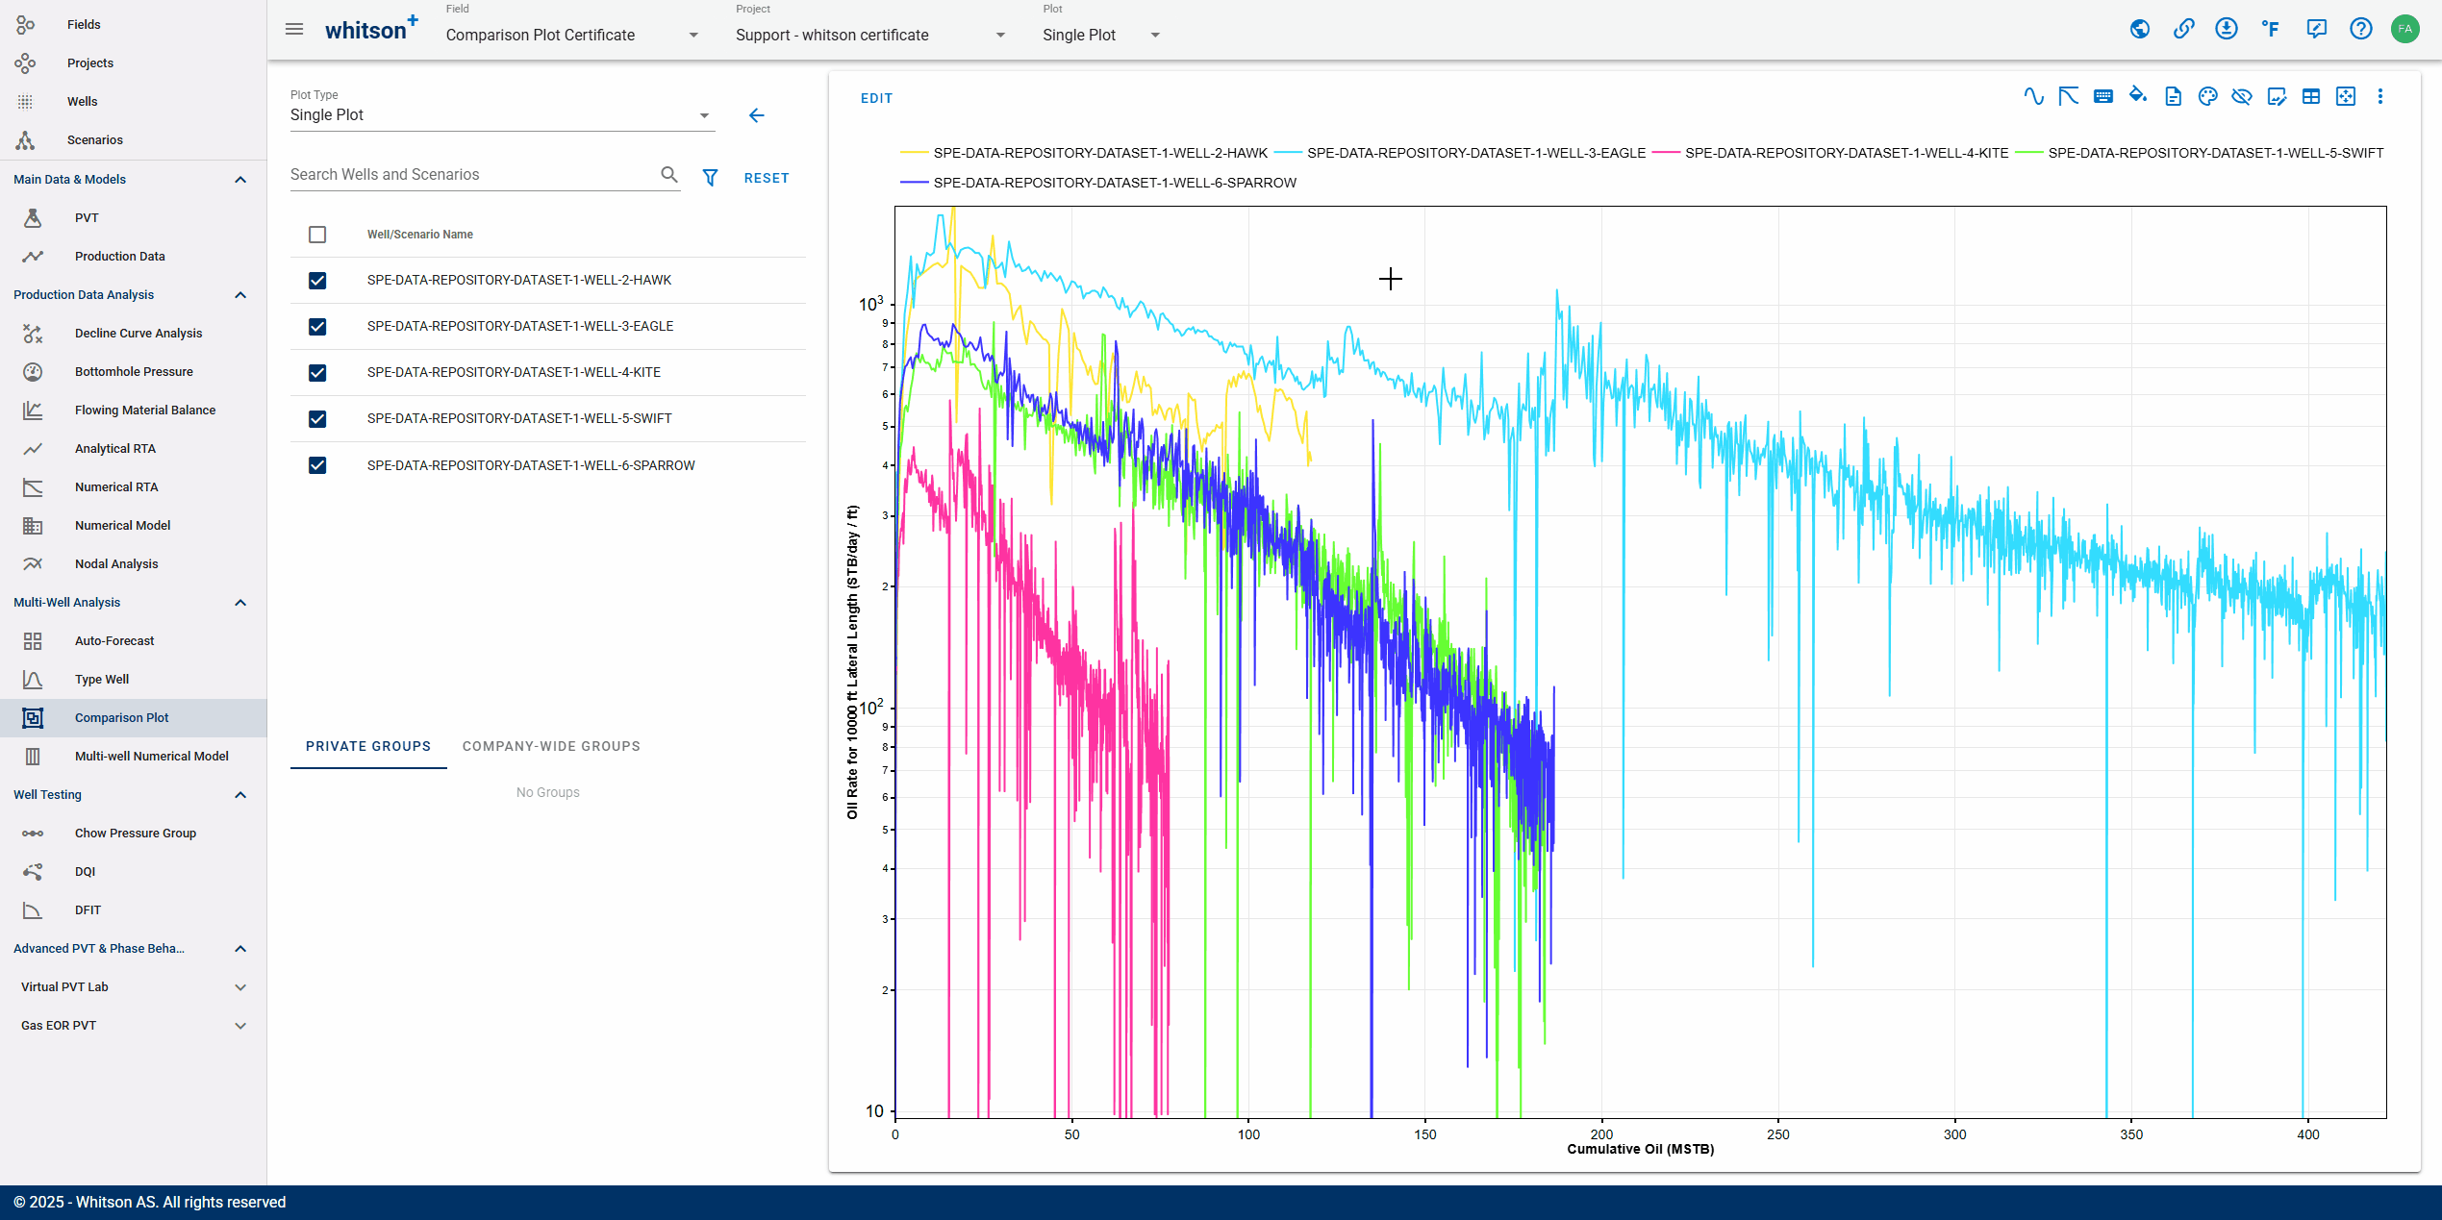
Task: Toggle WELL-2-HAWK legend entry in chart
Action: point(1084,153)
